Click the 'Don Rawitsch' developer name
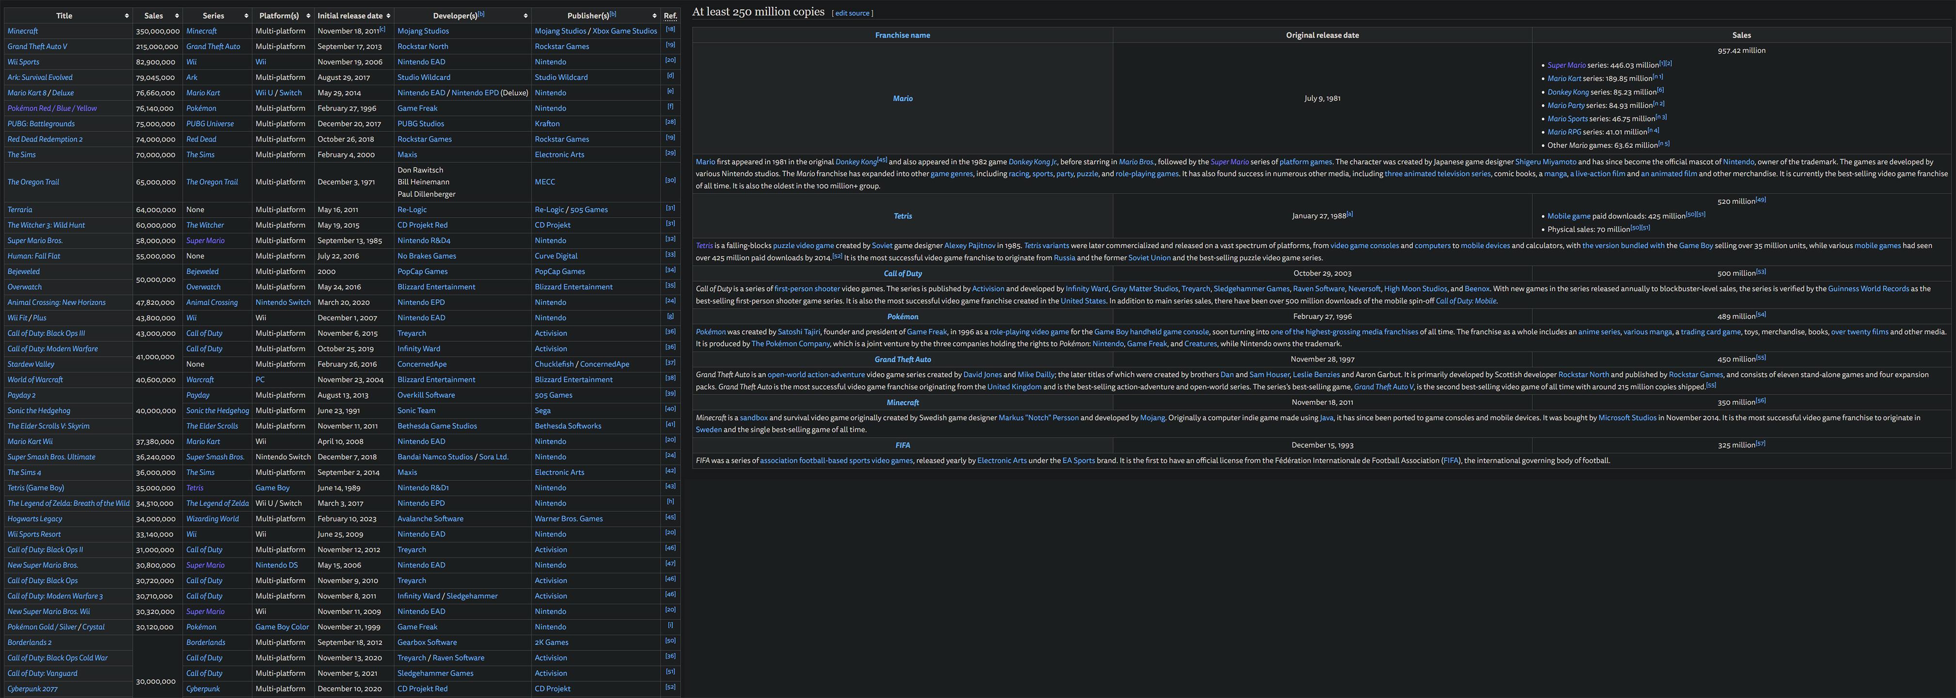 pyautogui.click(x=420, y=170)
